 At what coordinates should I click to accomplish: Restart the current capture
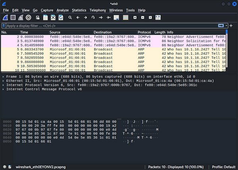(20, 18)
